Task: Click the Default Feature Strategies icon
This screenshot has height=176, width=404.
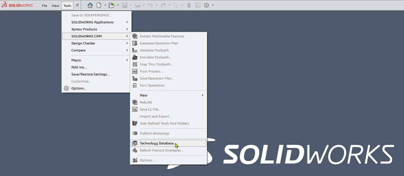Action: [135, 150]
